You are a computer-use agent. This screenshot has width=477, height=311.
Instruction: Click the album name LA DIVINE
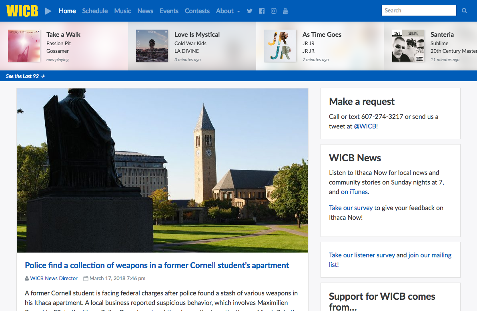(x=186, y=51)
